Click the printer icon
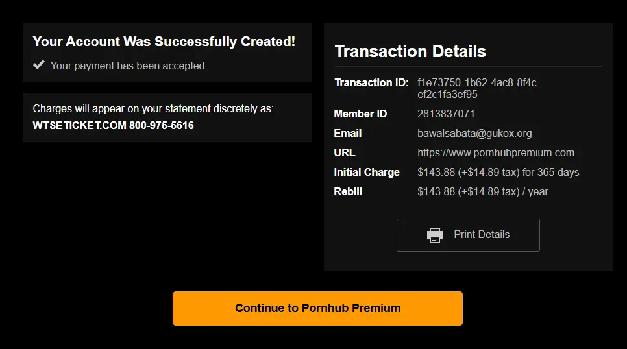This screenshot has width=627, height=349. (435, 235)
